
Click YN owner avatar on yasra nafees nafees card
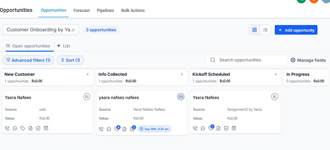[181, 97]
